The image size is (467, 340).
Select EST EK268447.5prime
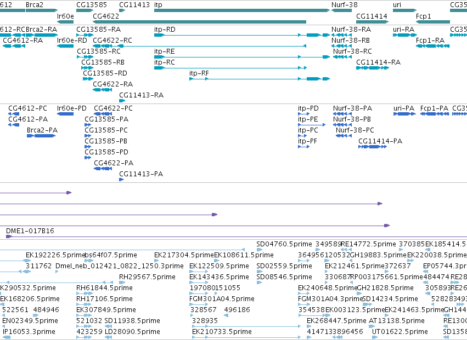coord(309,326)
